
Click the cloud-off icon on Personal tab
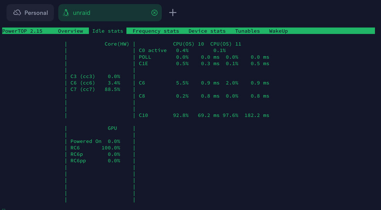tap(17, 13)
